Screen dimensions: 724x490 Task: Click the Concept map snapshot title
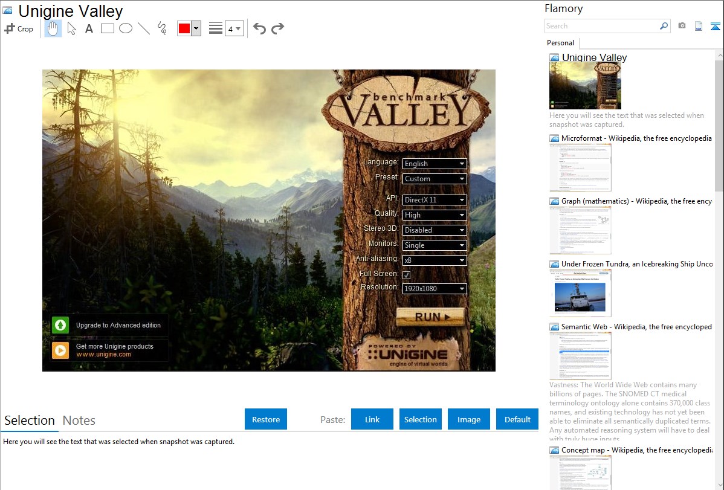coord(636,450)
